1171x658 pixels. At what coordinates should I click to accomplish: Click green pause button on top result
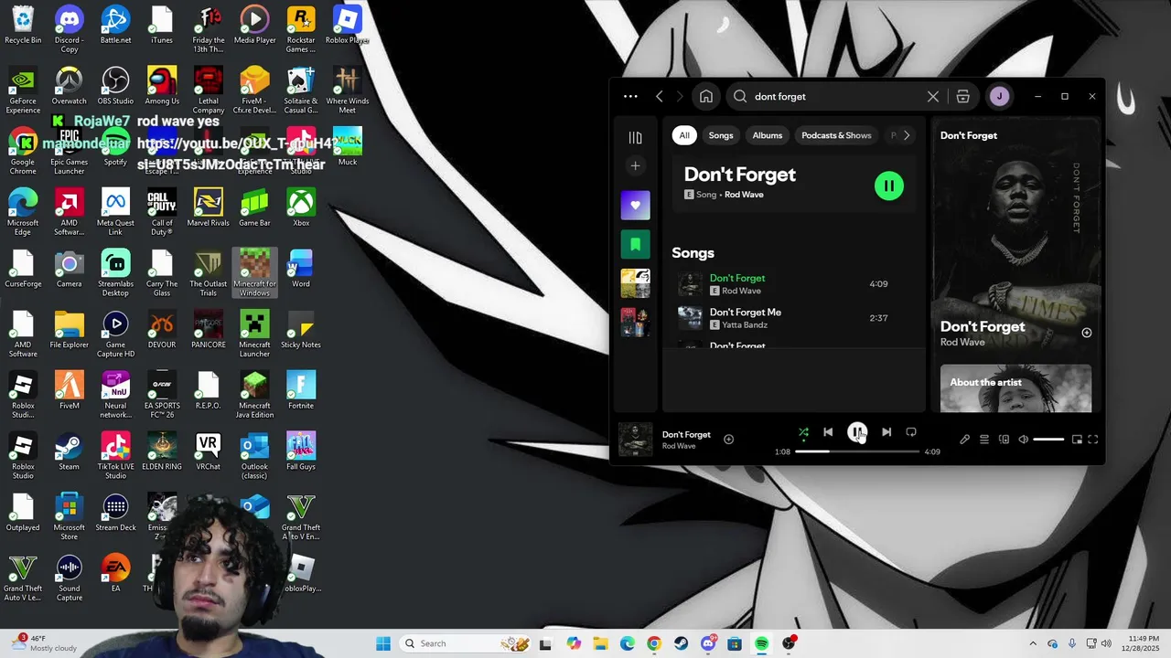tap(889, 186)
